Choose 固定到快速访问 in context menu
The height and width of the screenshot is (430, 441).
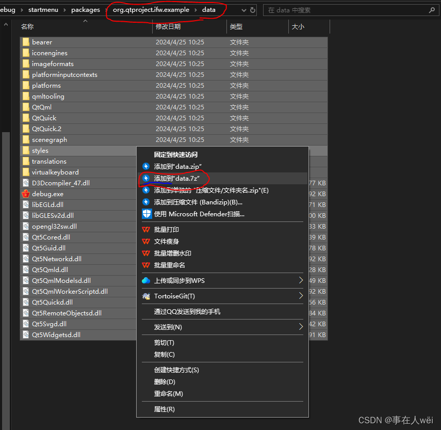click(222, 154)
